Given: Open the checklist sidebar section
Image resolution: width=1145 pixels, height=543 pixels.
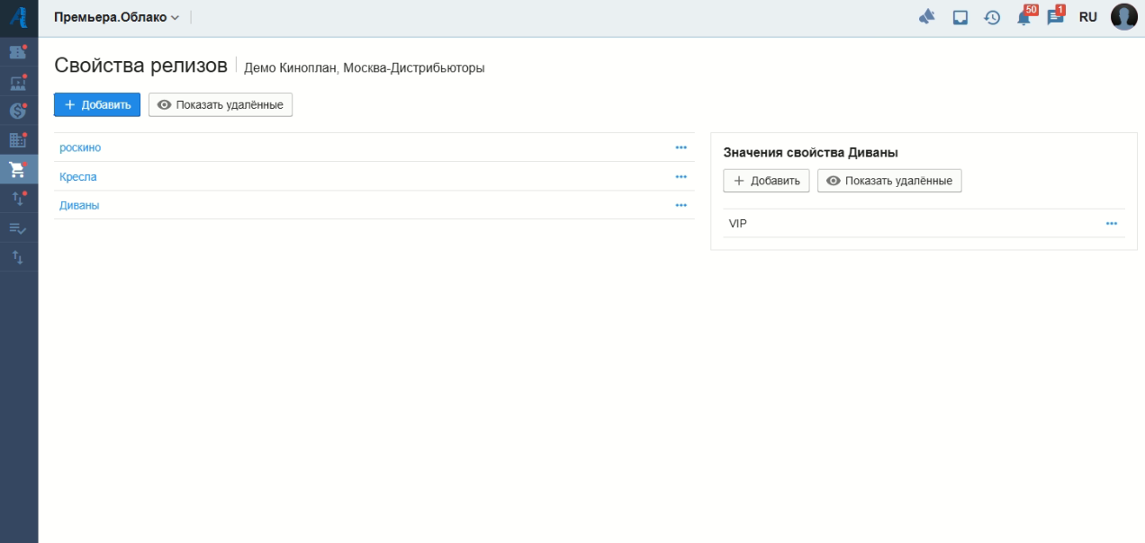Looking at the screenshot, I should click(x=18, y=228).
